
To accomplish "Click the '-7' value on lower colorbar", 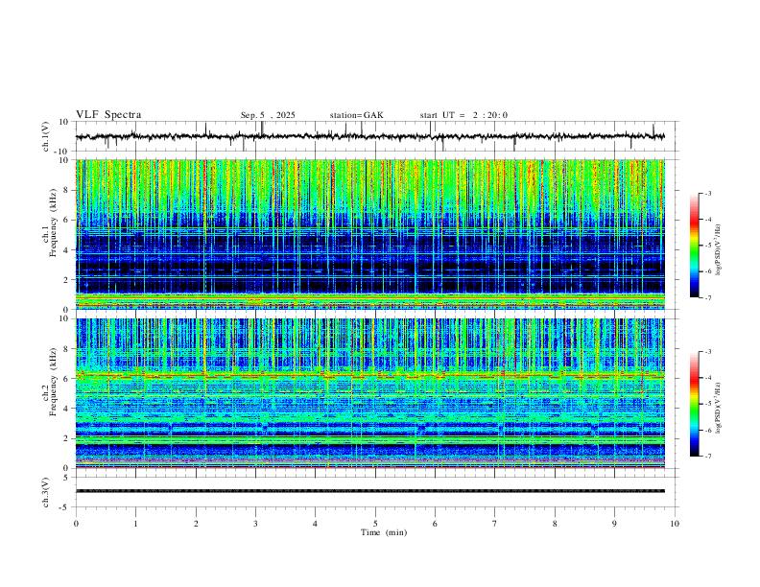I will [x=707, y=456].
